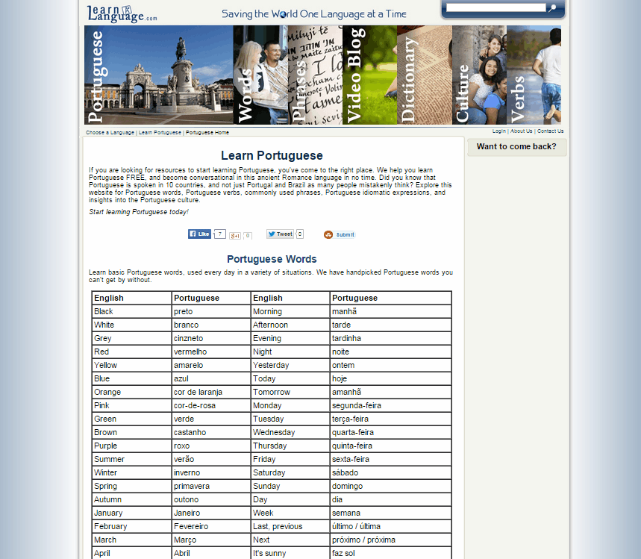Viewport: 641px width, 559px height.
Task: Click the table cell 'vermelho'
Action: [x=211, y=352]
